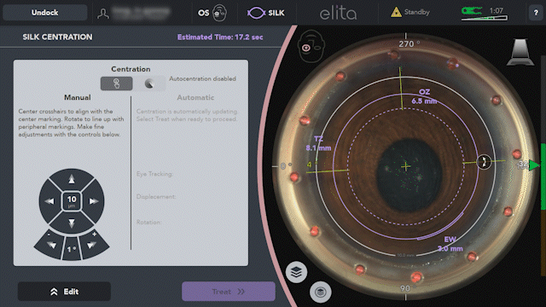Click the patient head eye orientation icon

tap(311, 46)
